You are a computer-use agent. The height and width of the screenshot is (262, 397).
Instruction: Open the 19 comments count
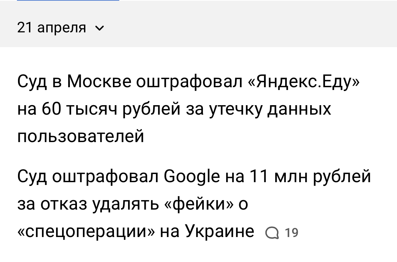(291, 233)
